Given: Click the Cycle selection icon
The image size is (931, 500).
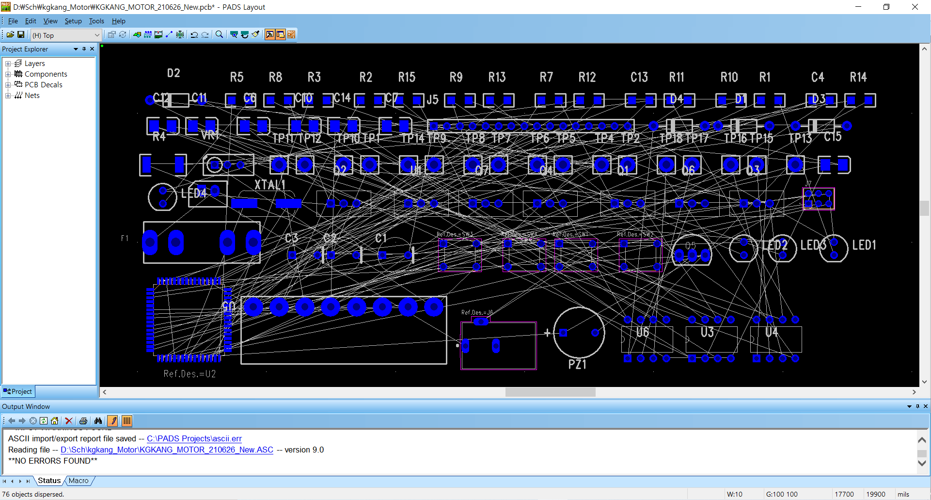Looking at the screenshot, I should coord(123,34).
